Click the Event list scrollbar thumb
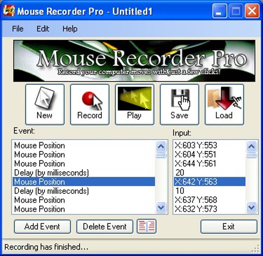This screenshot has height=256, width=263. click(x=161, y=155)
